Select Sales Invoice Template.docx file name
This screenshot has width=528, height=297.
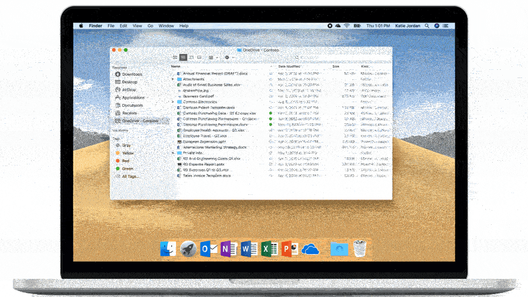click(x=207, y=176)
